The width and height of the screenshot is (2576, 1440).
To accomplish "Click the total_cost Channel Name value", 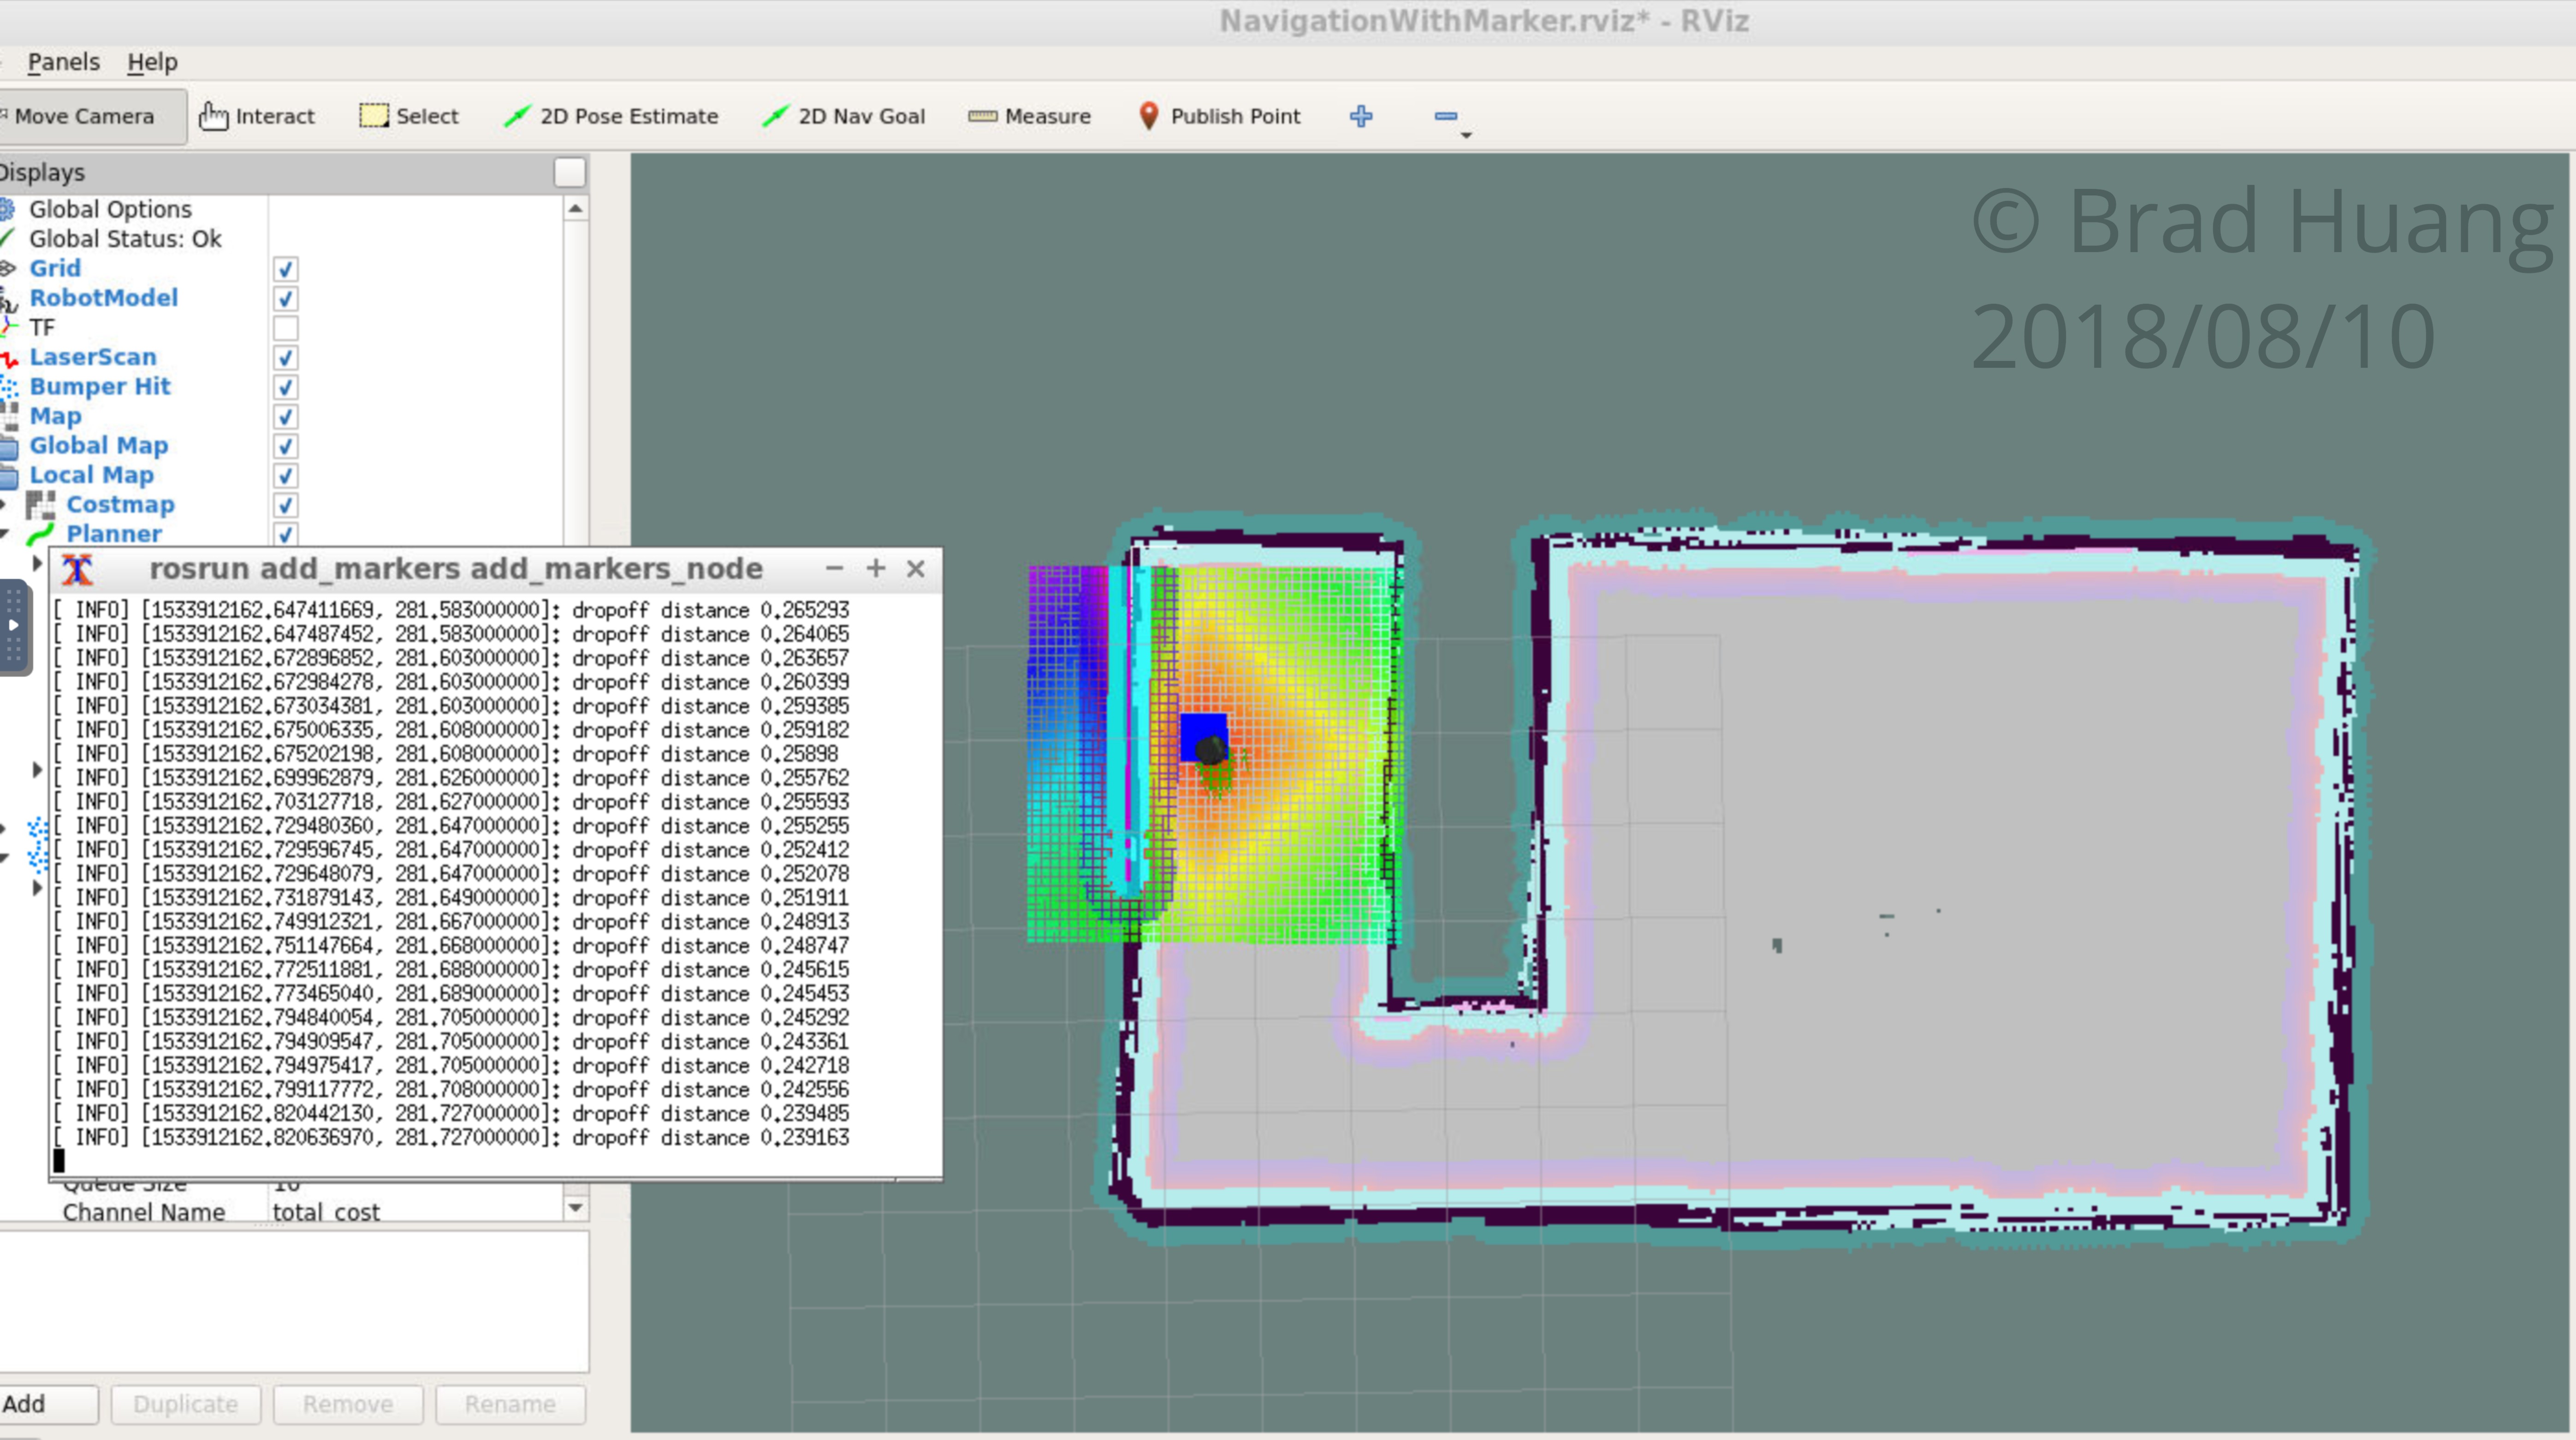I will pyautogui.click(x=326, y=1212).
